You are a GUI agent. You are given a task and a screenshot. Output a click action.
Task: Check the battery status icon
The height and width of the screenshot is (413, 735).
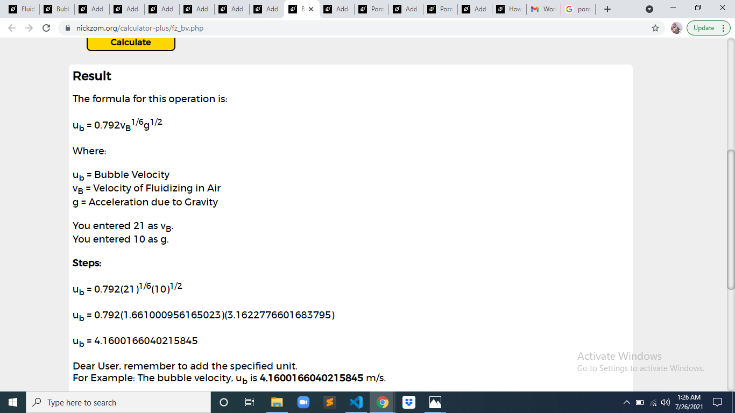[x=640, y=402]
